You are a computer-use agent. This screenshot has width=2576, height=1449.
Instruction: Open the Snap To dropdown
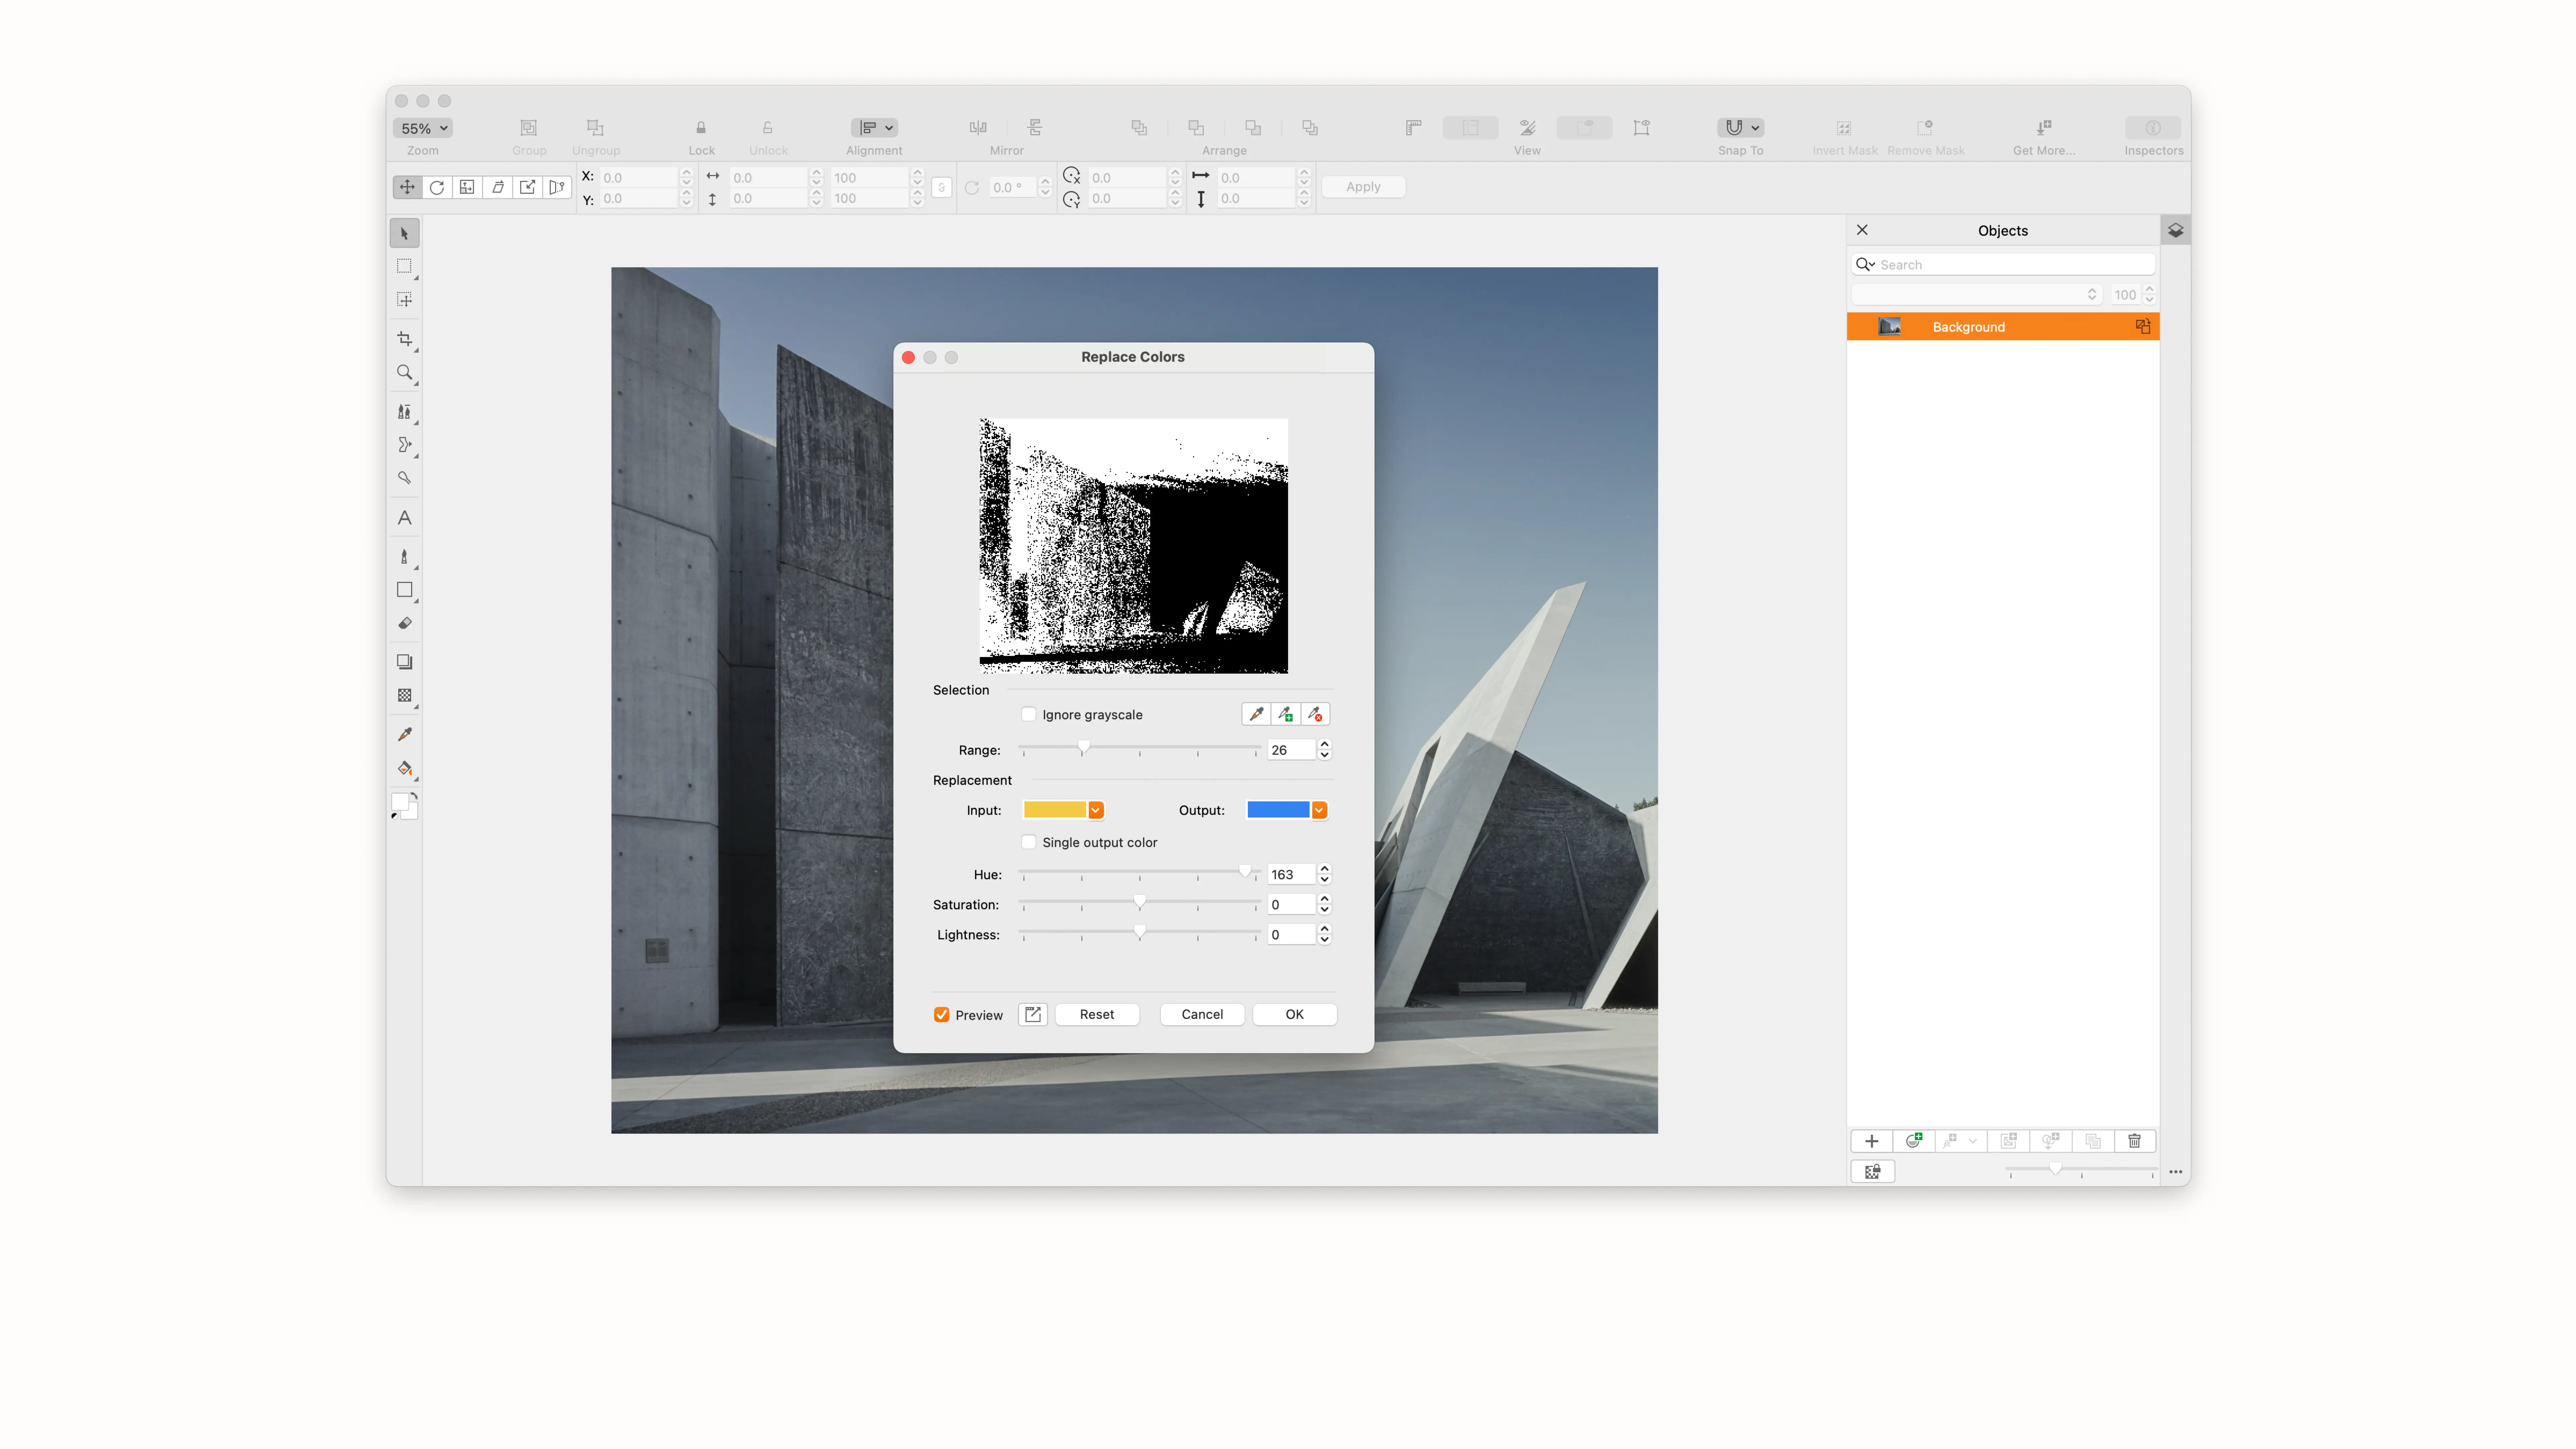[1741, 128]
